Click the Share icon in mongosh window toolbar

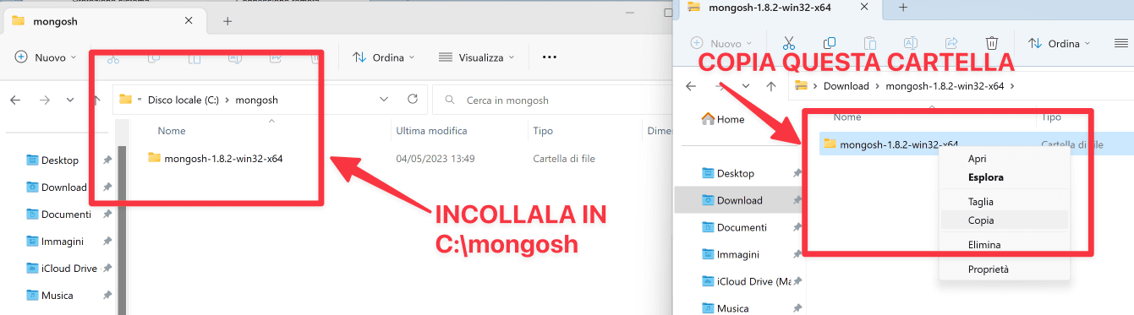click(x=276, y=58)
